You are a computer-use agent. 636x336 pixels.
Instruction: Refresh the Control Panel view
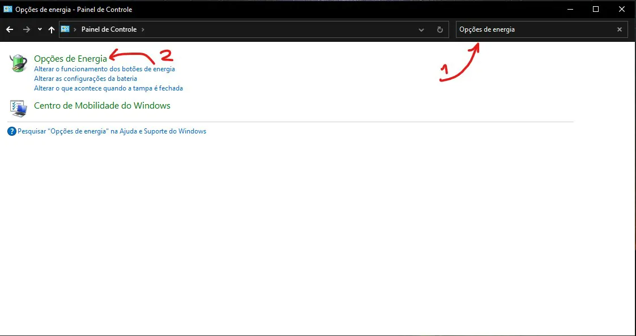click(x=440, y=29)
